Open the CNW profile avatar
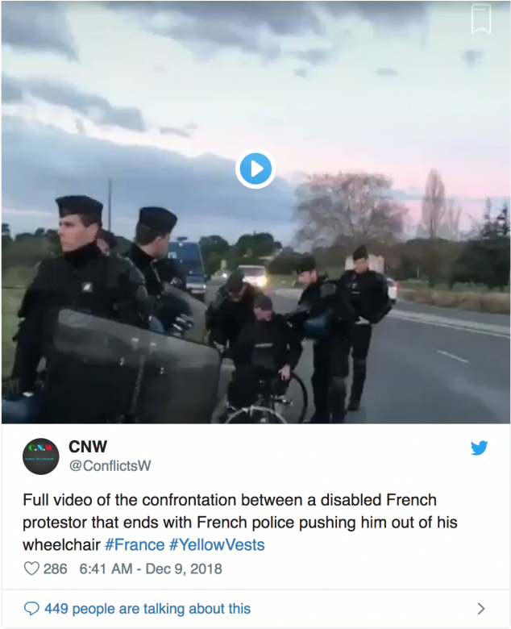Image resolution: width=511 pixels, height=629 pixels. click(41, 456)
